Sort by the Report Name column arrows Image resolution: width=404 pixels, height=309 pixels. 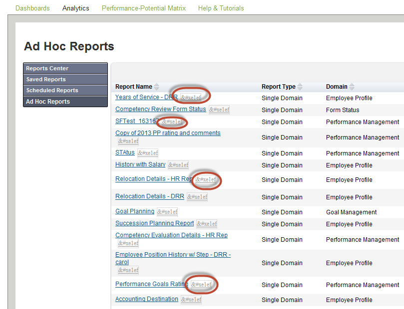(x=156, y=87)
